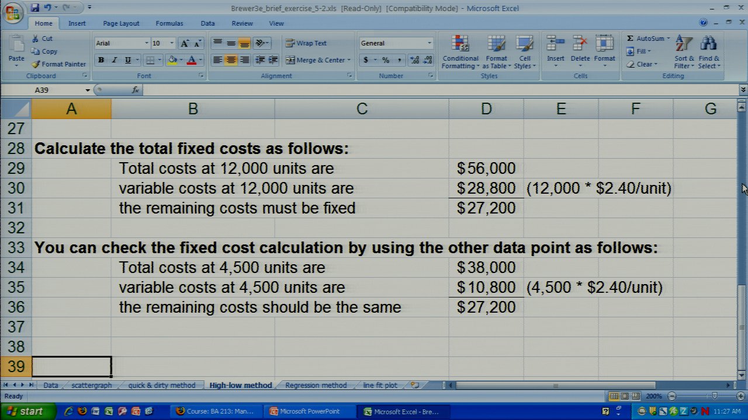Click the Merge & Center icon
The height and width of the screenshot is (420, 748).
click(290, 60)
